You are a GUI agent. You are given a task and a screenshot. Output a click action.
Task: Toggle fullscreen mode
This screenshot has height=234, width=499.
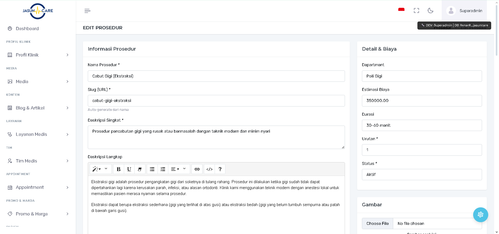coord(416,11)
